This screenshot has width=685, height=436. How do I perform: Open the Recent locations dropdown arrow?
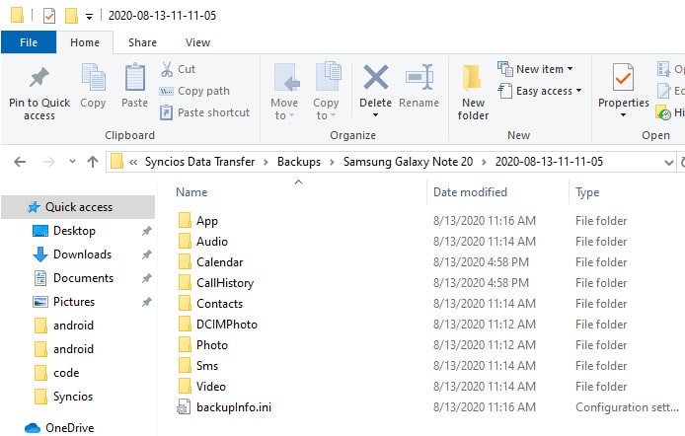pos(72,162)
